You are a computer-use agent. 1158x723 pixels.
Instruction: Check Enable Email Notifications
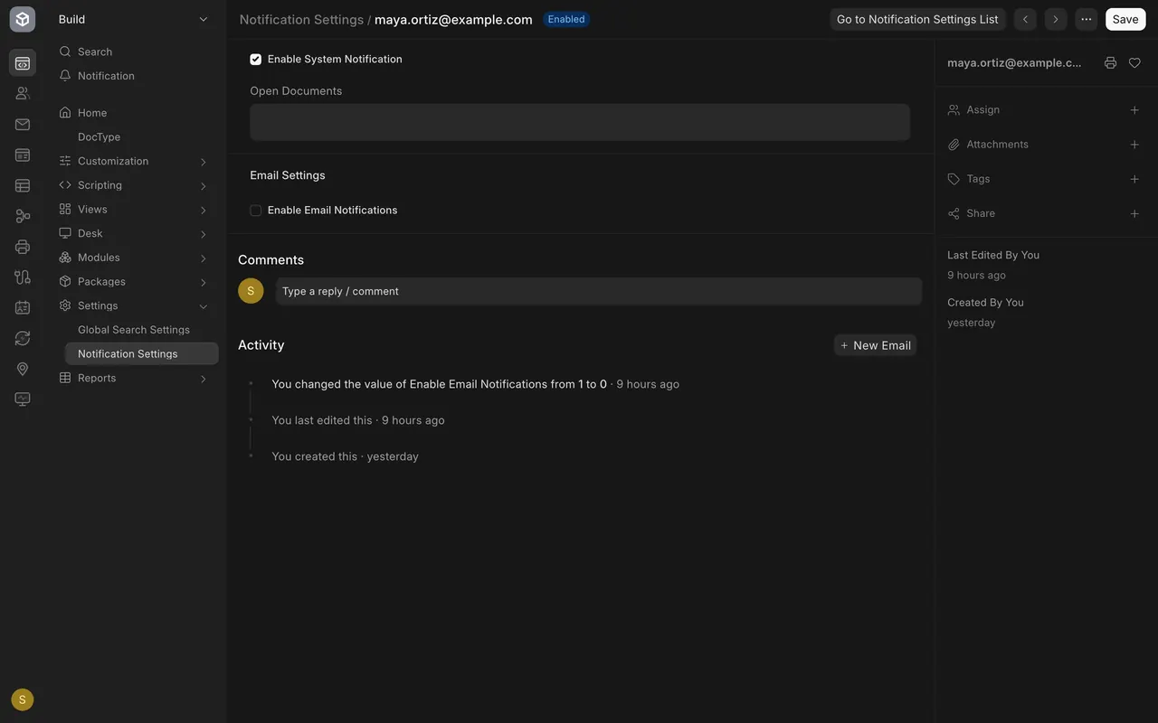pos(256,211)
